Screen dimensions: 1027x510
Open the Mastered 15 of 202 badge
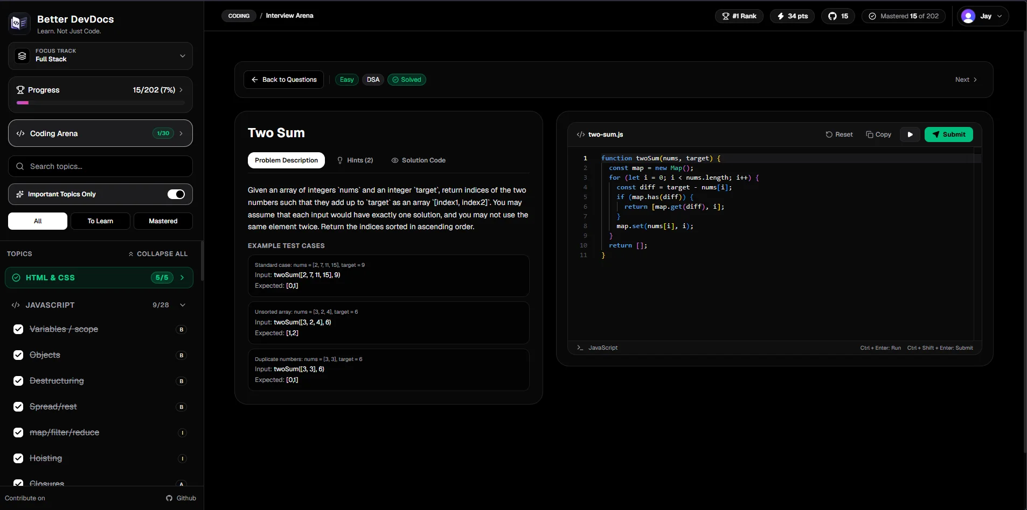point(904,16)
